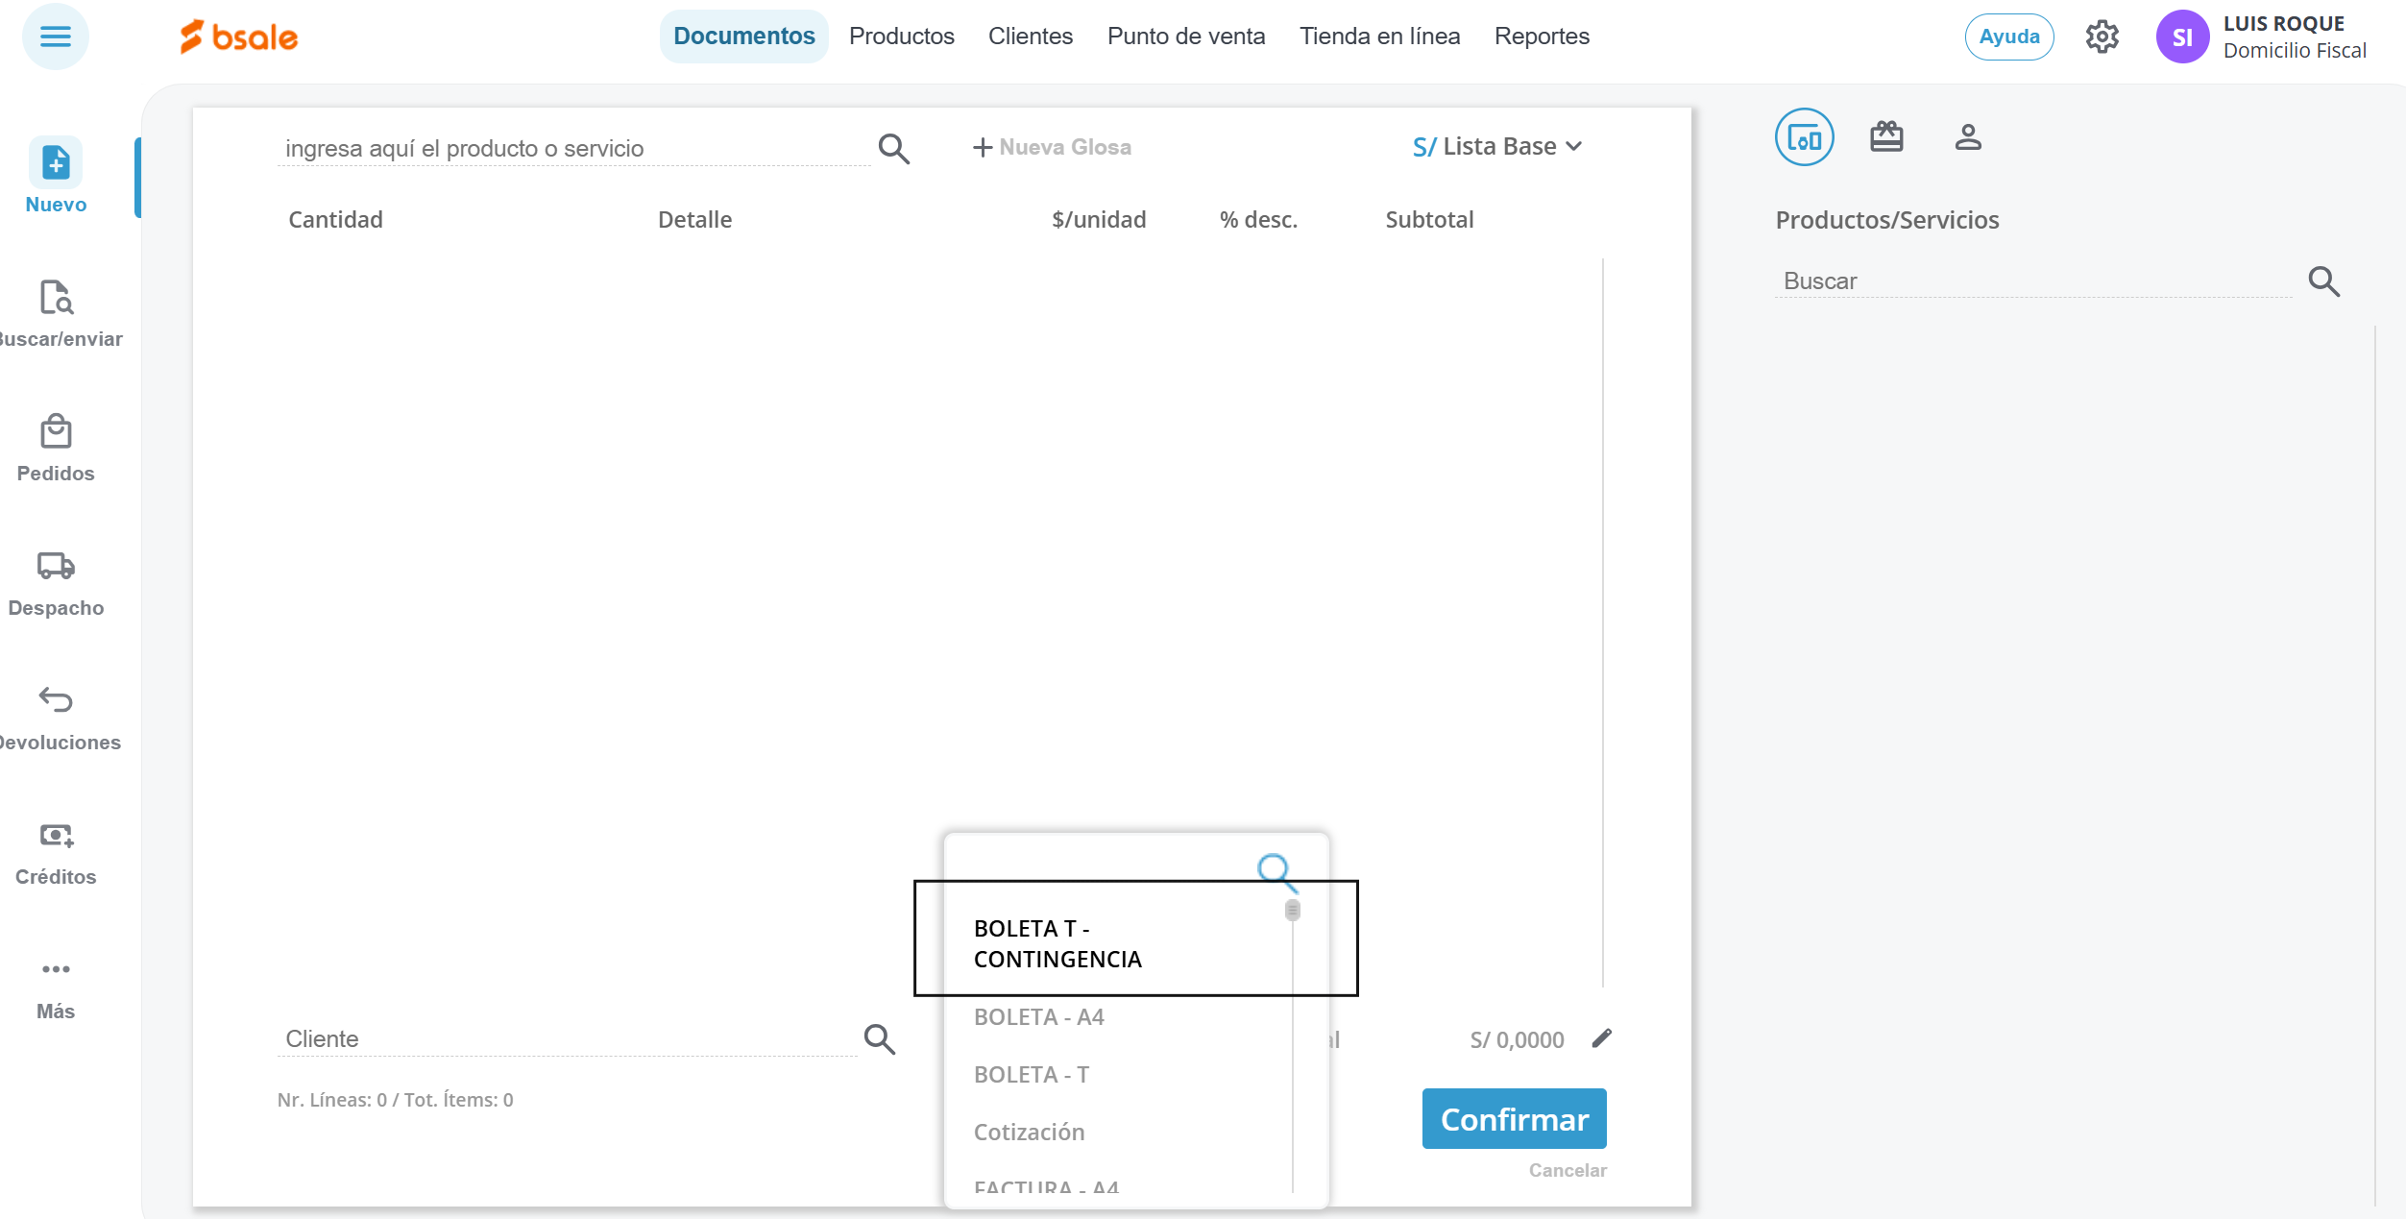Click the Cancelar link
This screenshot has height=1219, width=2406.
pos(1567,1170)
